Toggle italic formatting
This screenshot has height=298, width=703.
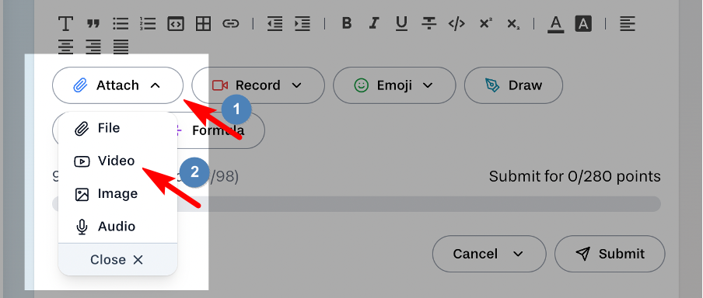(x=374, y=23)
